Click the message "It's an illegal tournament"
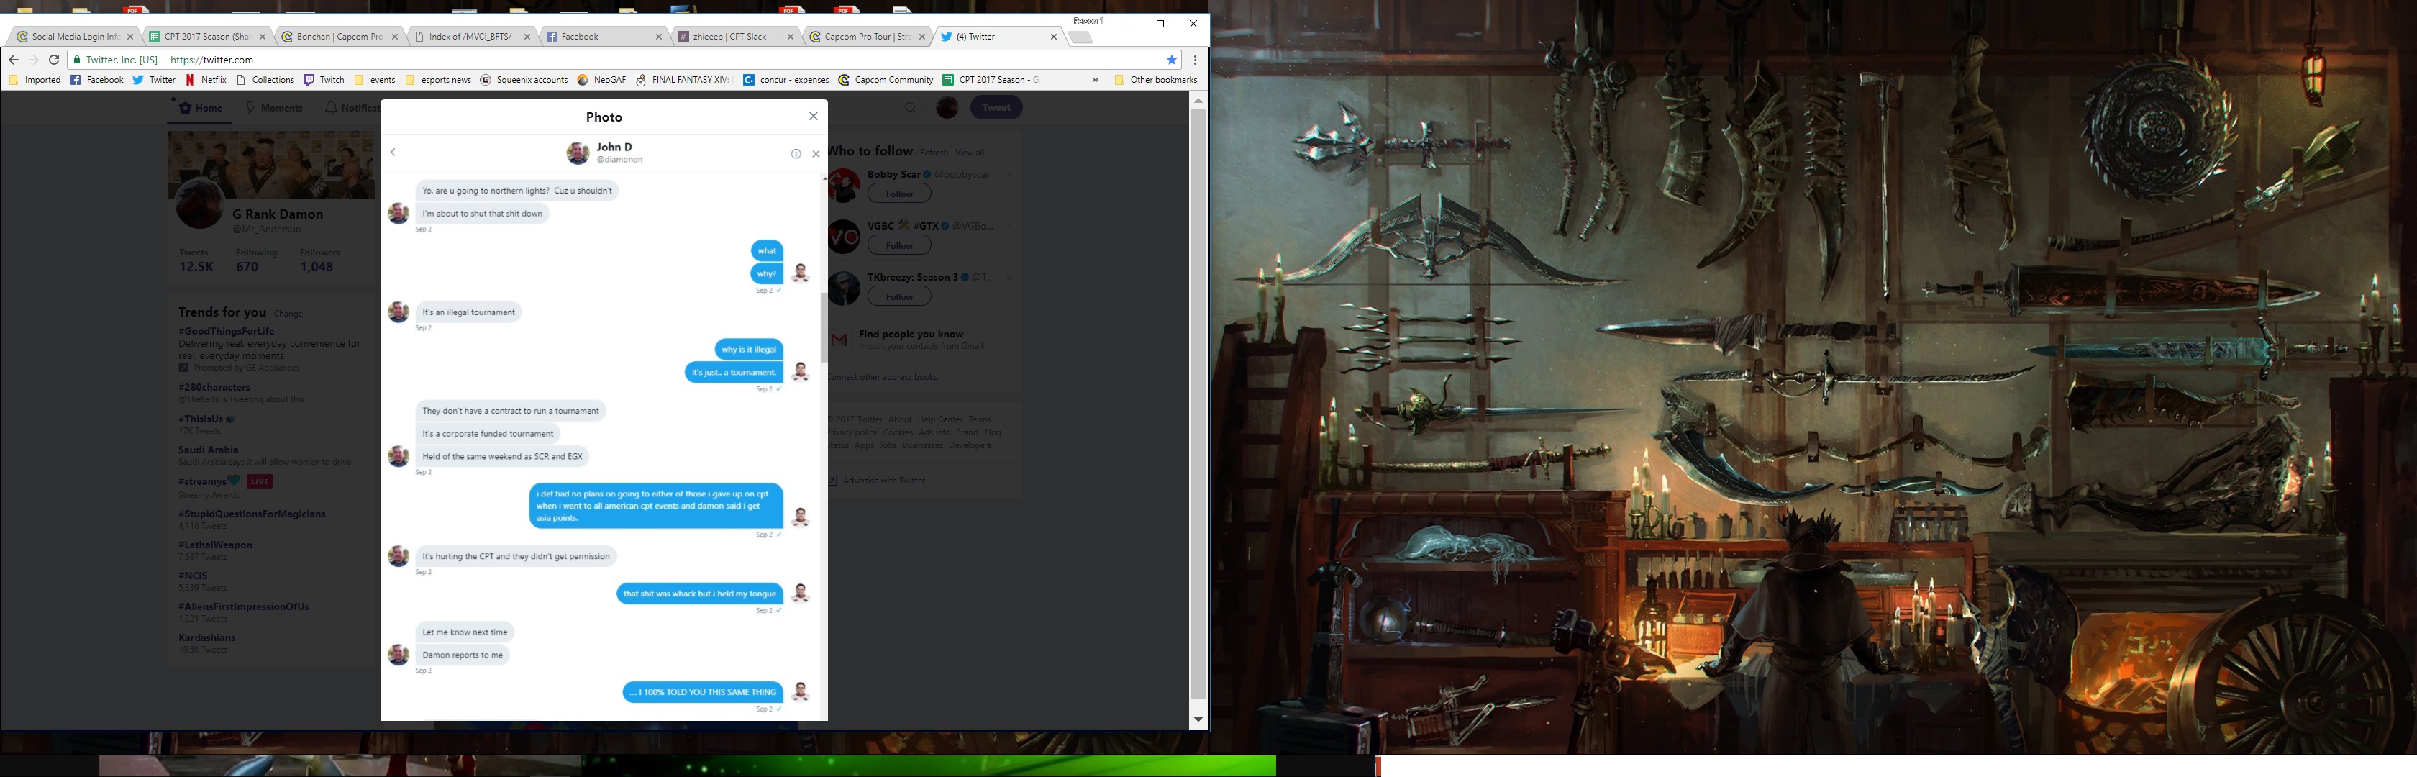This screenshot has width=2417, height=777. [x=468, y=312]
